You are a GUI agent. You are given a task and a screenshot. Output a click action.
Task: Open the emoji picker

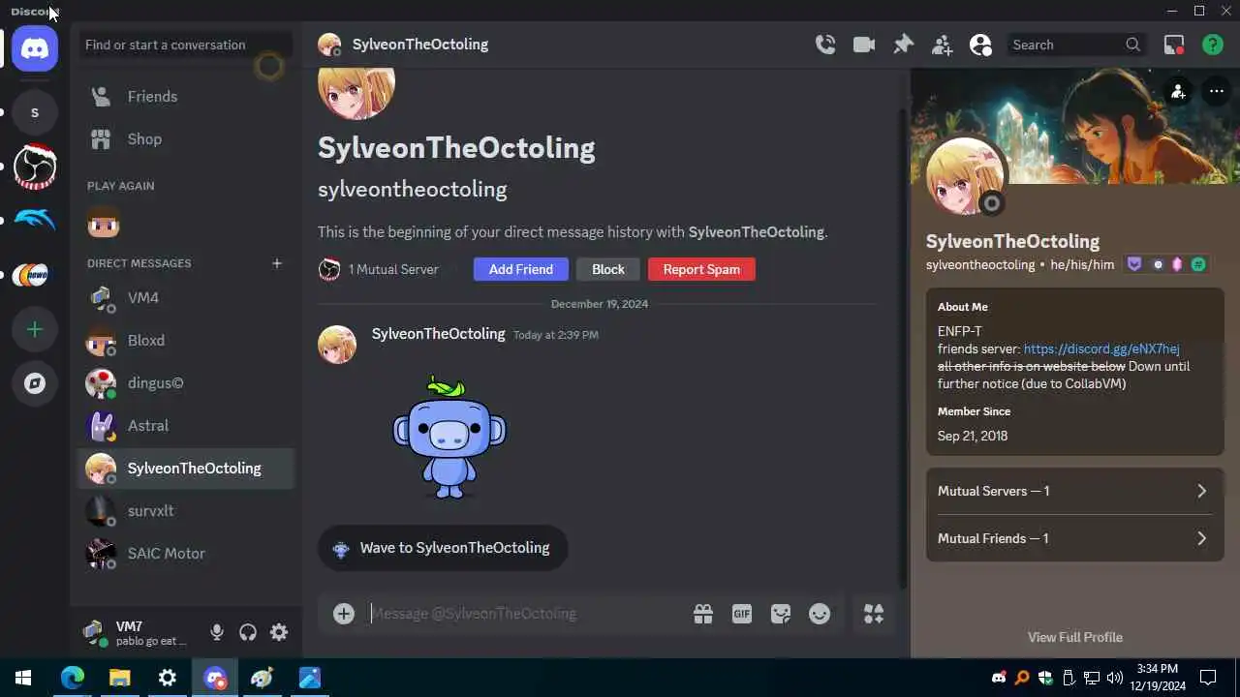tap(820, 614)
